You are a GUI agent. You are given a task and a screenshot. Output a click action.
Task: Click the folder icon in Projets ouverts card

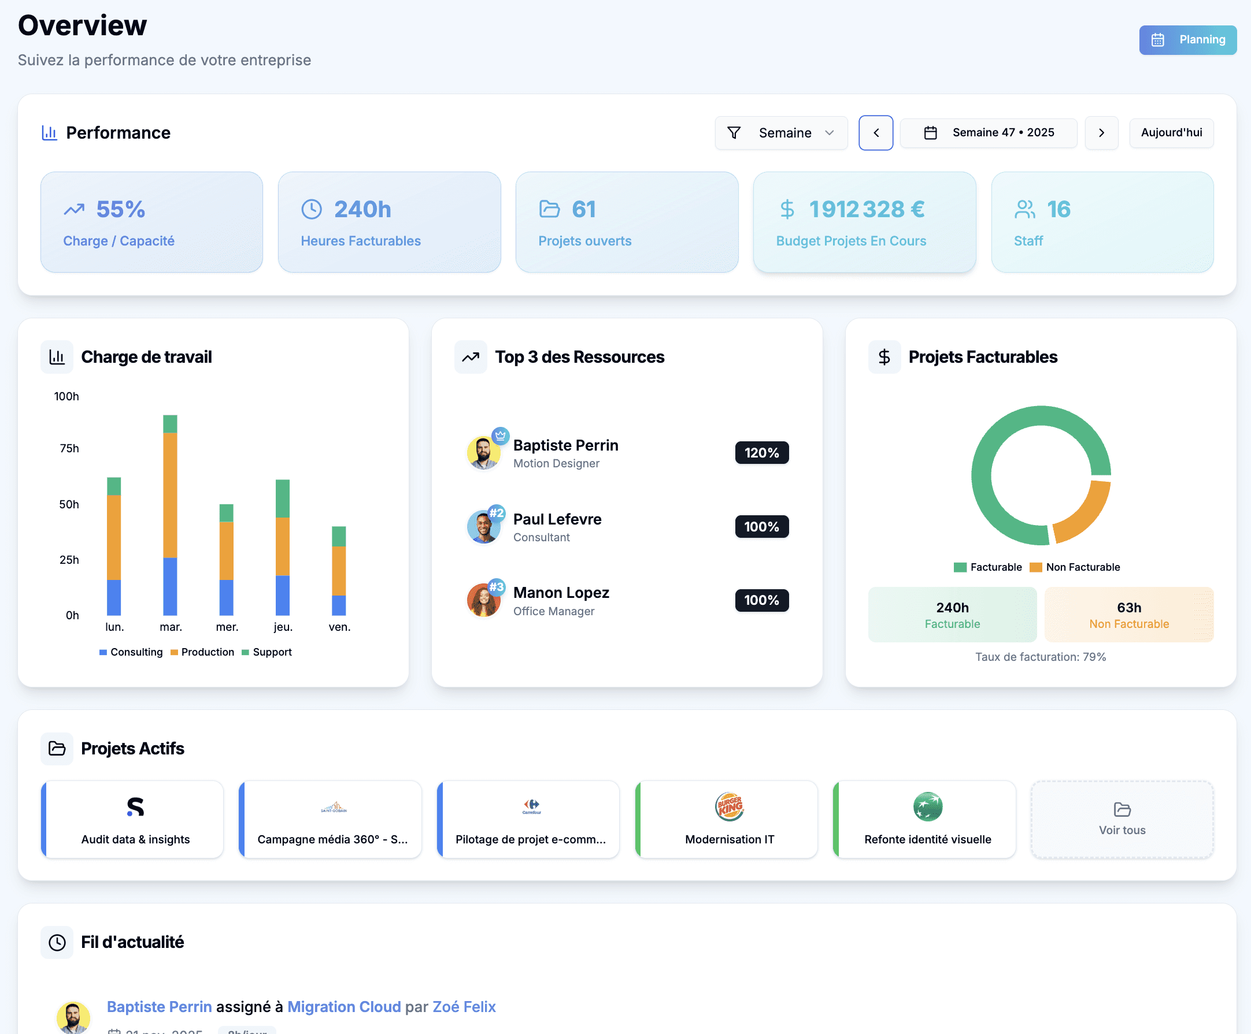[549, 209]
